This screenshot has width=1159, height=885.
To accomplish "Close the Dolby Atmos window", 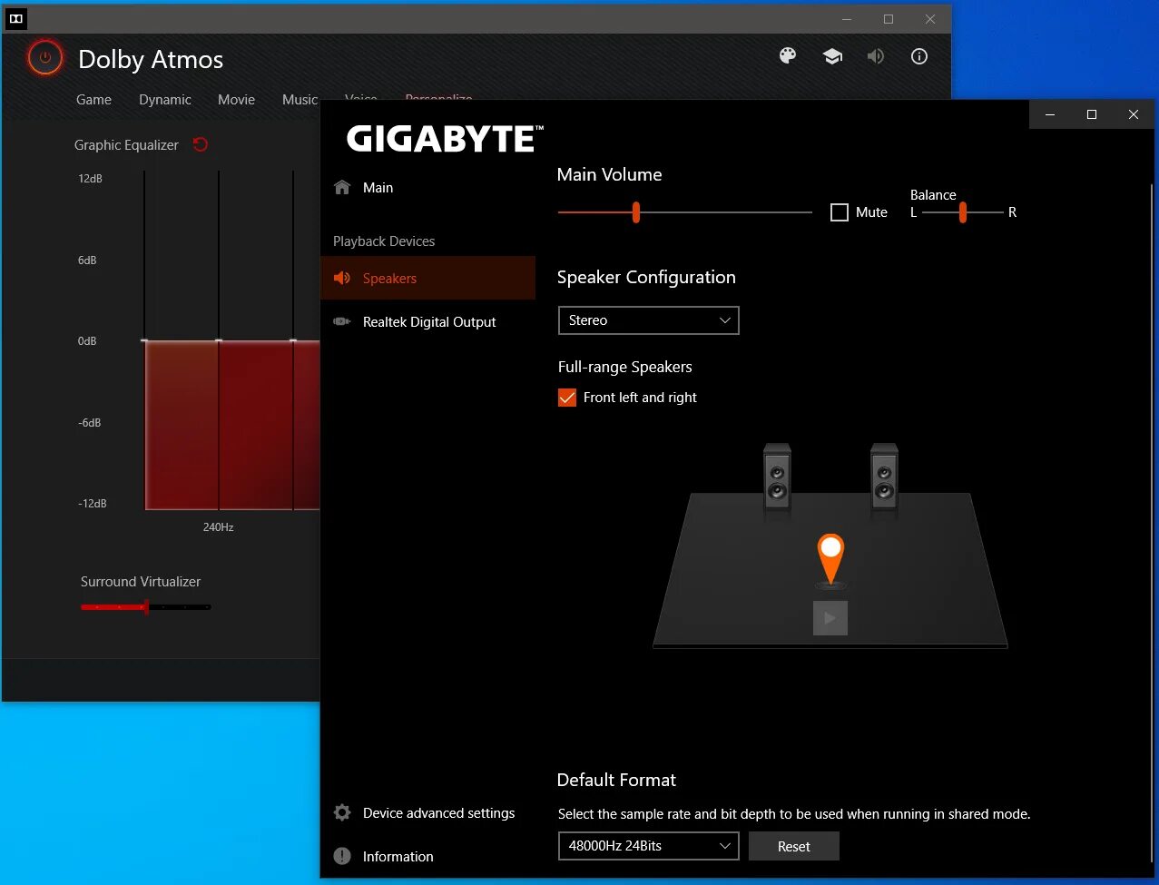I will point(930,19).
